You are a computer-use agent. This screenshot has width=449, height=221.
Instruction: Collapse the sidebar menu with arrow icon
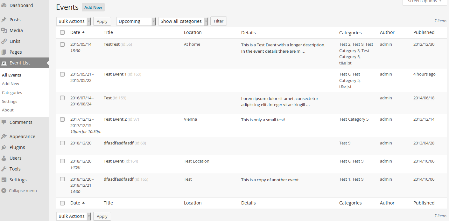point(4,191)
